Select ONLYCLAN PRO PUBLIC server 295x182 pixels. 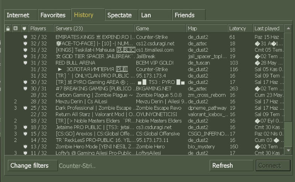(95, 76)
